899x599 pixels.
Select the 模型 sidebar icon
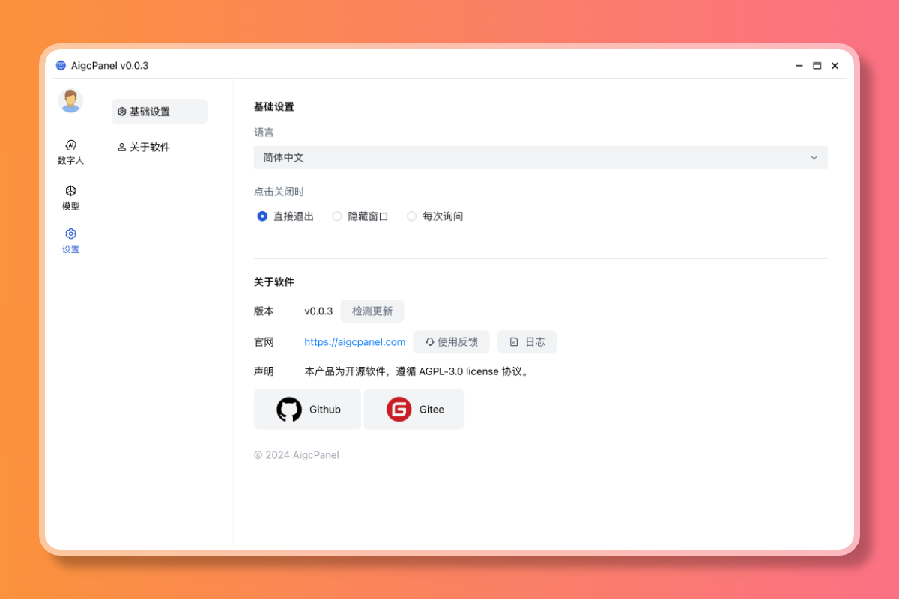pos(70,197)
